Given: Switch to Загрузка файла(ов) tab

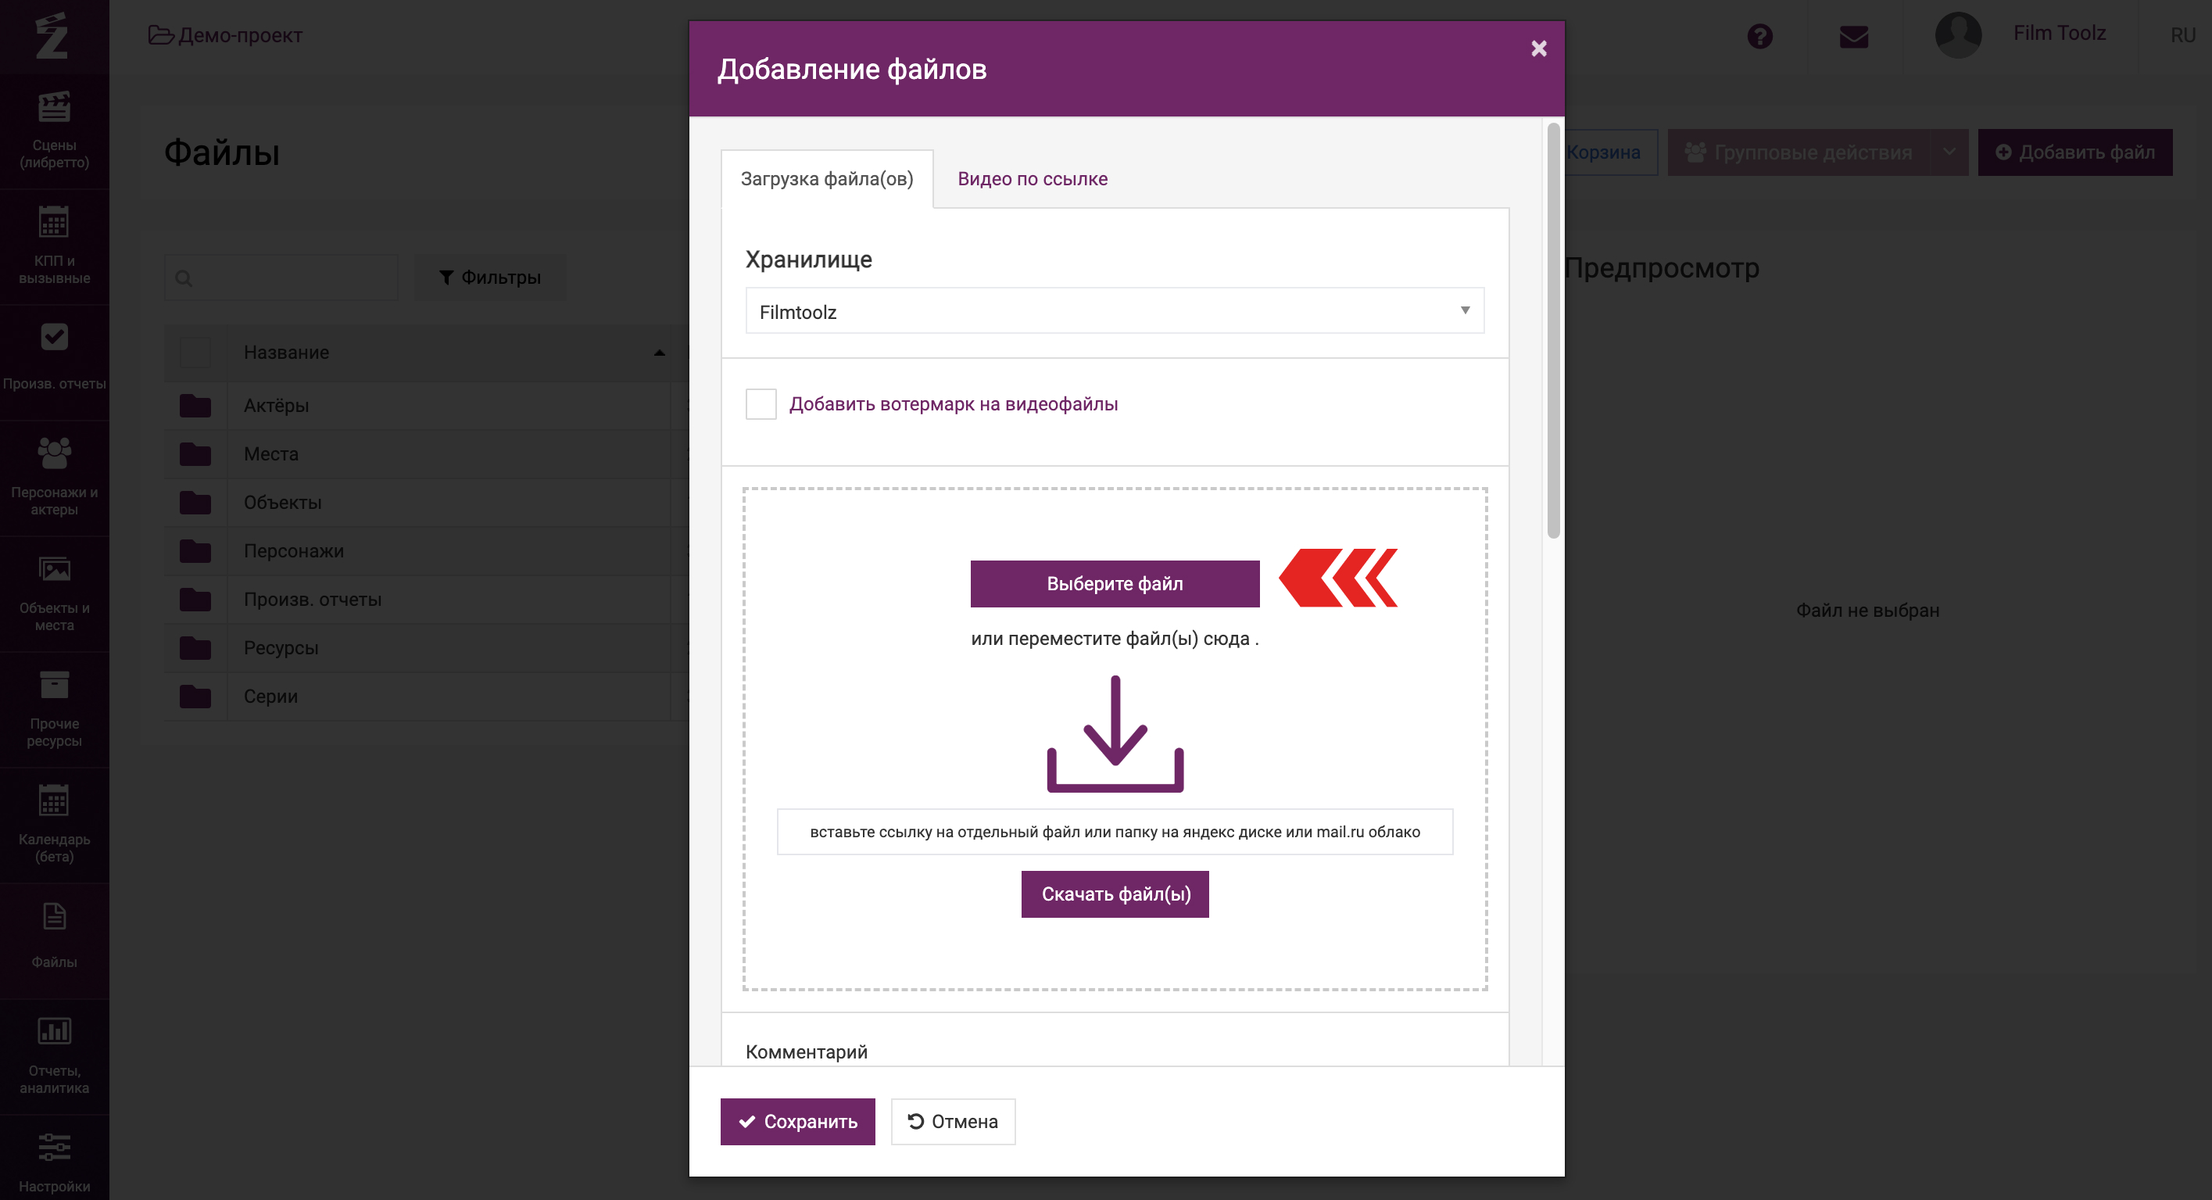Looking at the screenshot, I should point(827,179).
